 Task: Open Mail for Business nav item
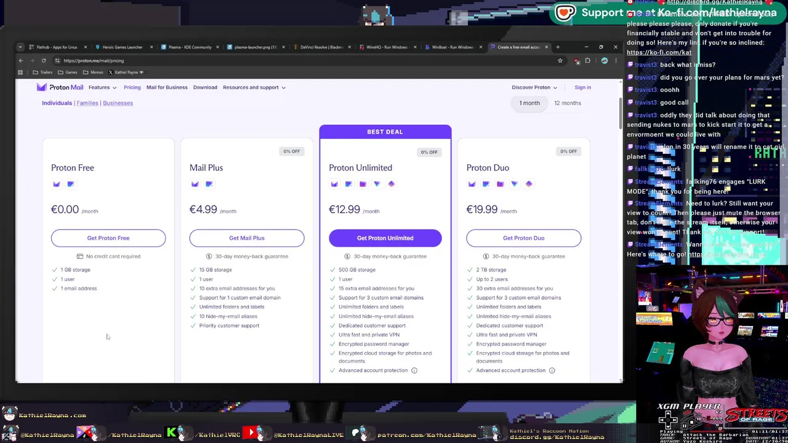167,87
